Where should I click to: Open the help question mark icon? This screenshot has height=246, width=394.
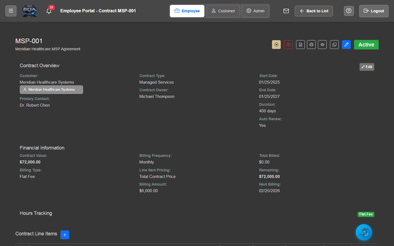coord(349,11)
